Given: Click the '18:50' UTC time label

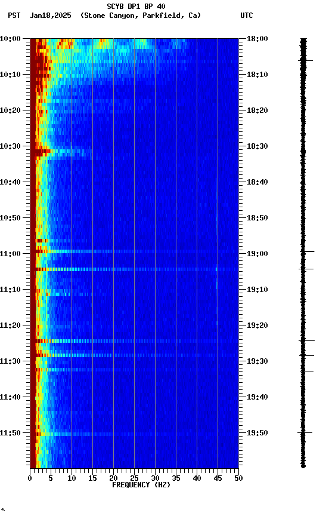Looking at the screenshot, I should (x=257, y=218).
